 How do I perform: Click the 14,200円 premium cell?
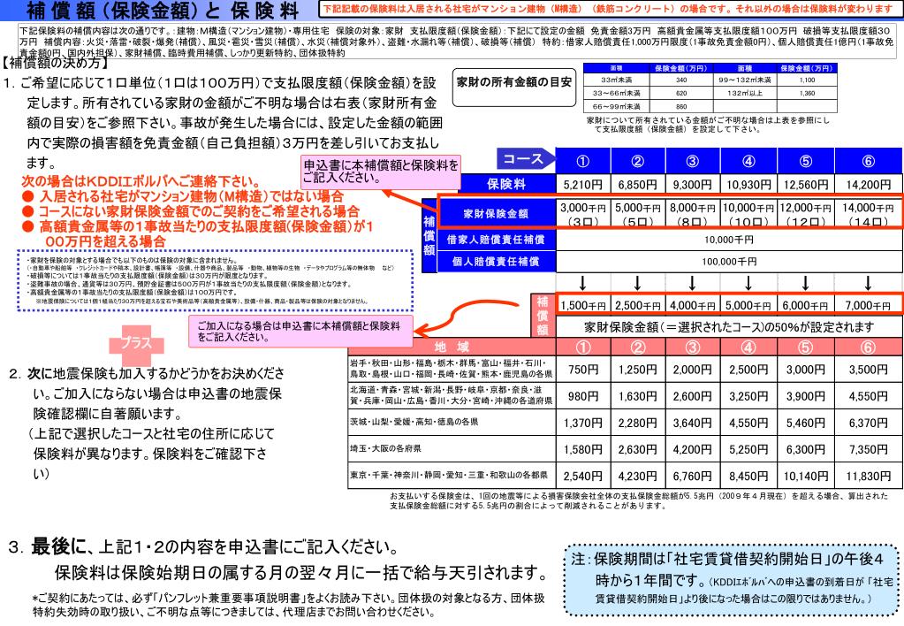click(x=869, y=185)
